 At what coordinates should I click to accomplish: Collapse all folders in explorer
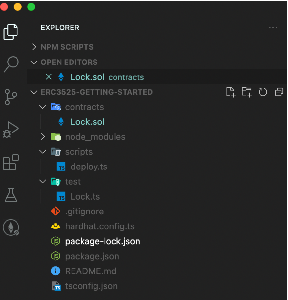point(279,92)
